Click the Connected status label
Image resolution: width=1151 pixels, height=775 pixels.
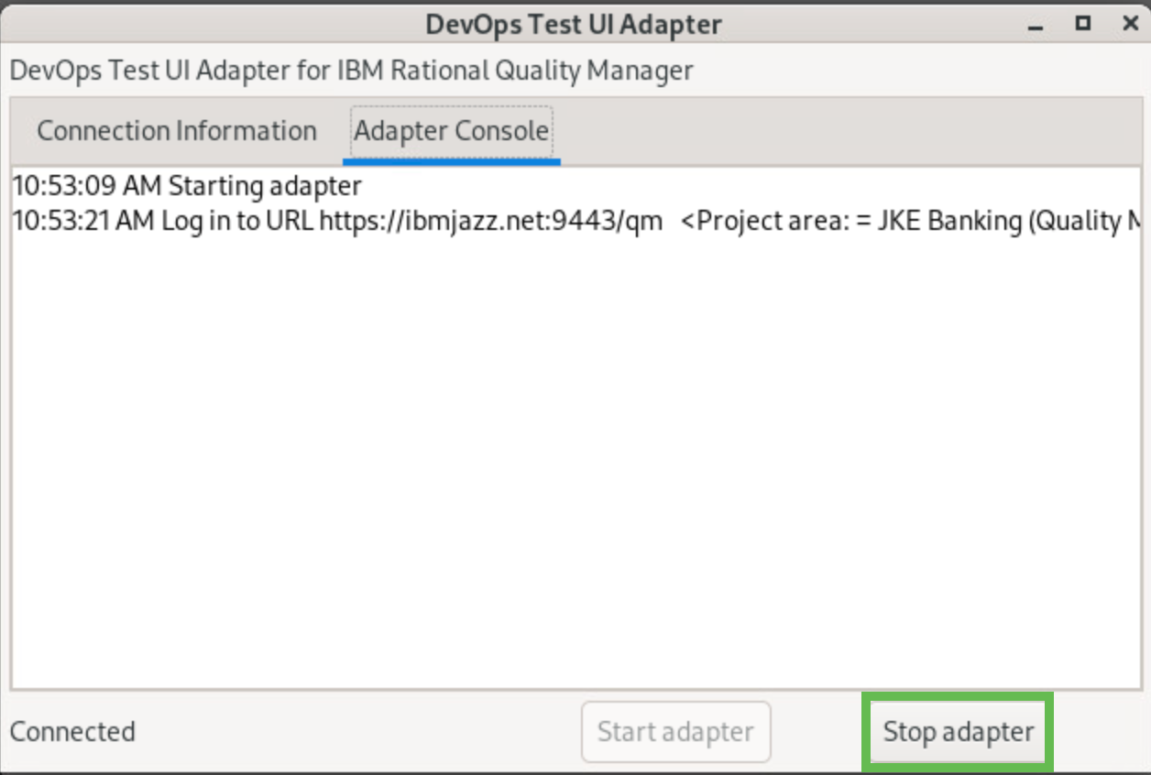tap(72, 732)
